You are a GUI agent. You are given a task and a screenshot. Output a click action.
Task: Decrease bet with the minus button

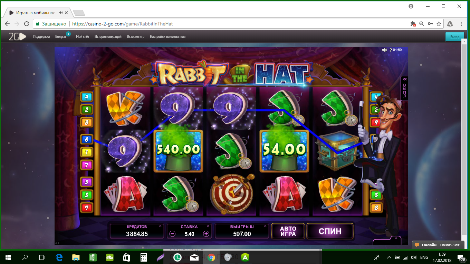(173, 234)
